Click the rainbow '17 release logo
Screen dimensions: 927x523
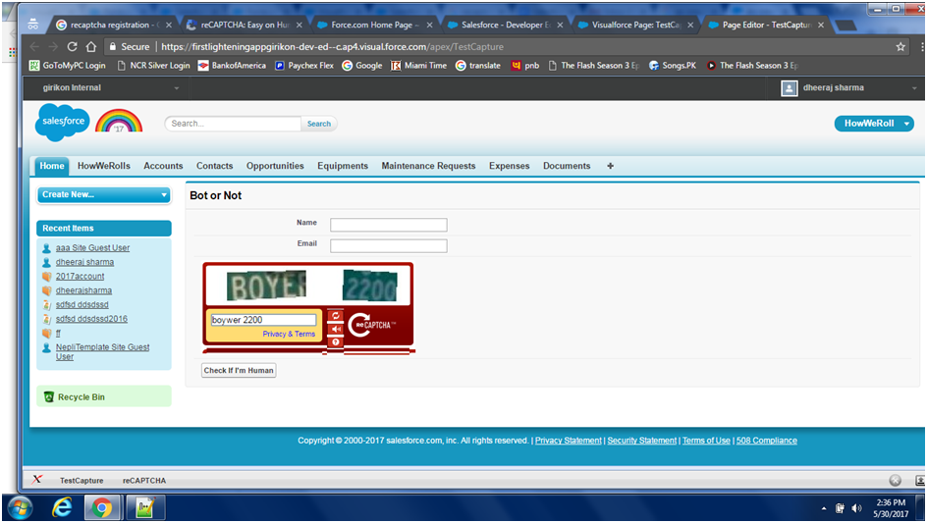click(119, 121)
